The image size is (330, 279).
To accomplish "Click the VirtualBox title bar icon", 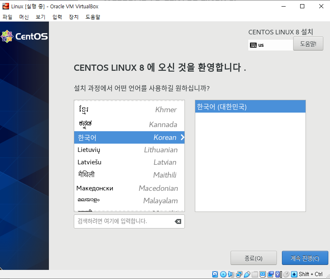I will tap(6, 6).
